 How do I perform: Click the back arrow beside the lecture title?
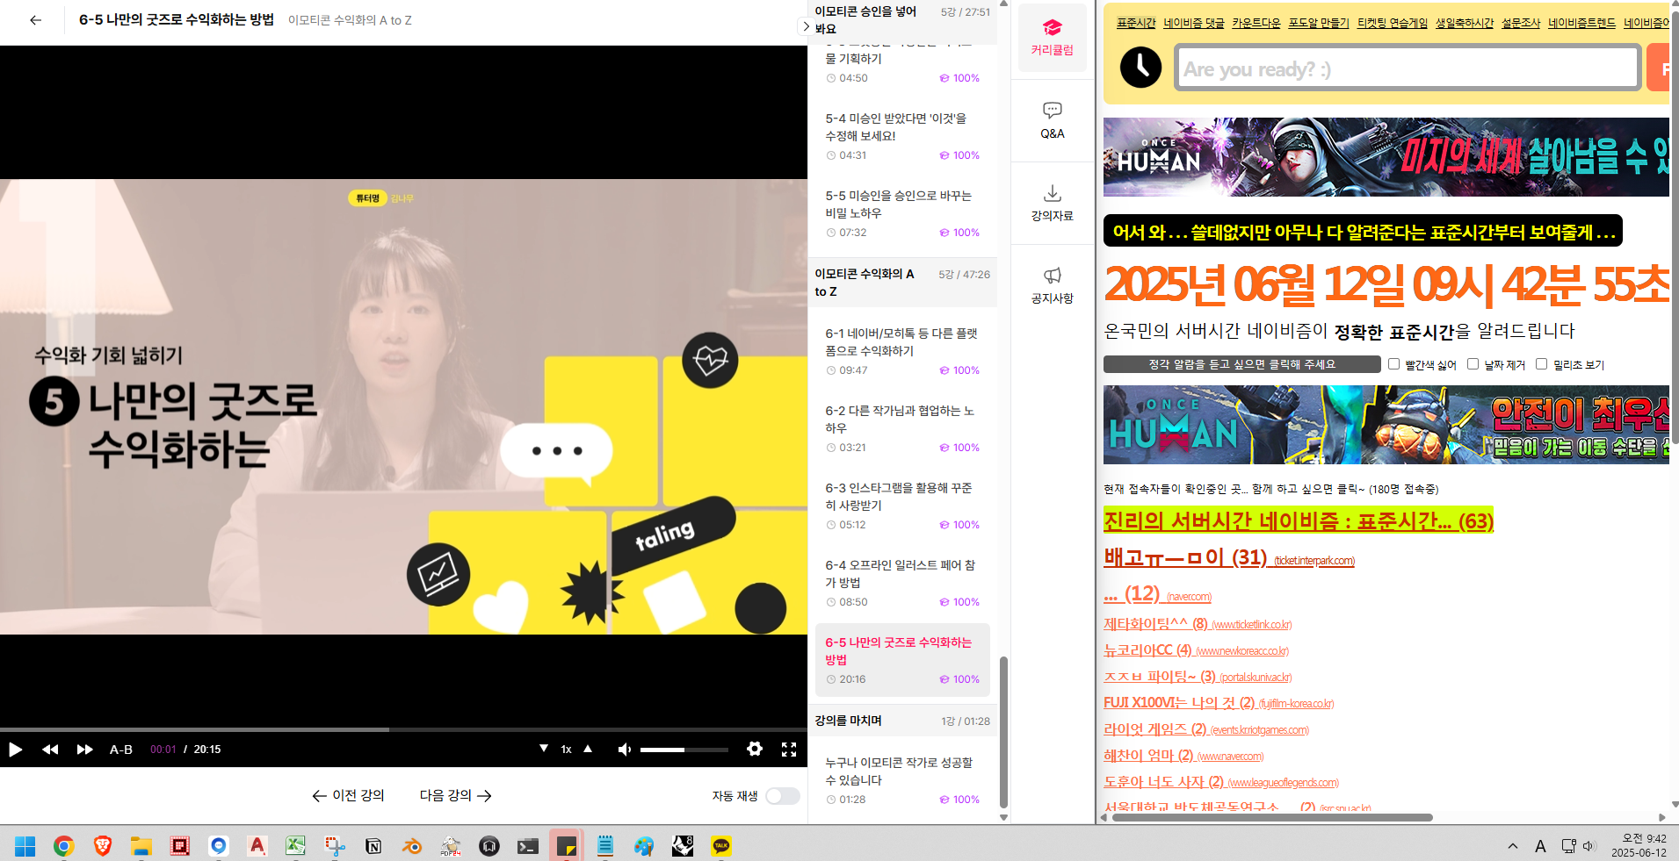(35, 20)
